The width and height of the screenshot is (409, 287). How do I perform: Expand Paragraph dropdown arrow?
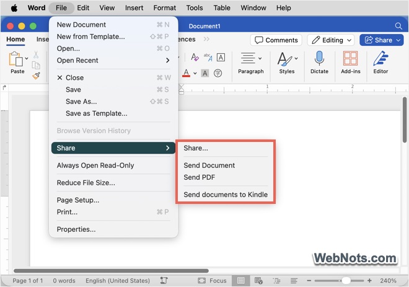(260, 58)
